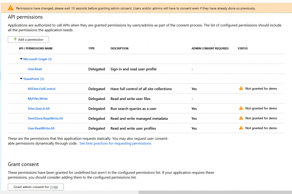Click the green plus icon on Add a permission

(x=15, y=39)
